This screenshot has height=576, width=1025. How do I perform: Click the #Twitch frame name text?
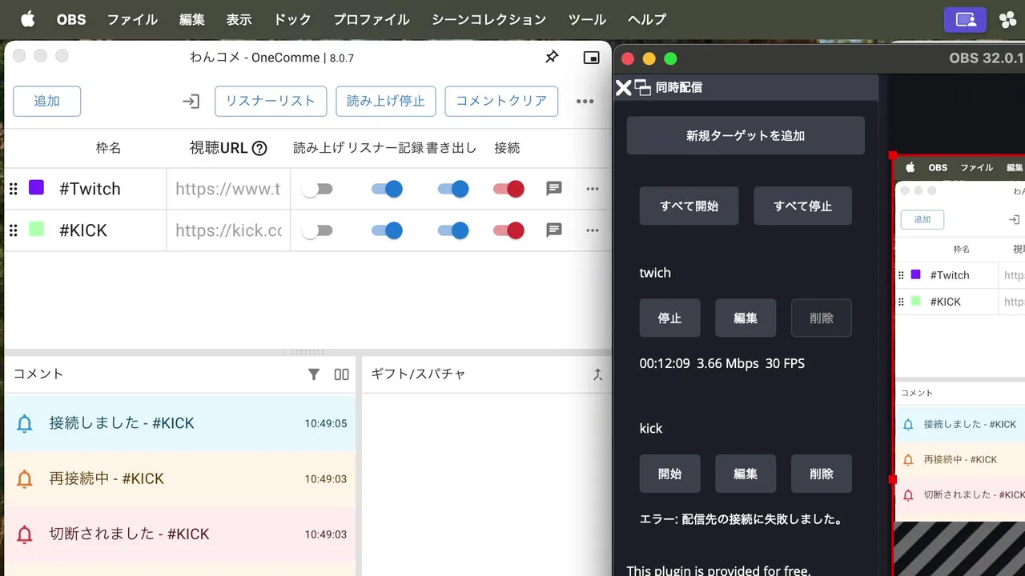(x=90, y=189)
